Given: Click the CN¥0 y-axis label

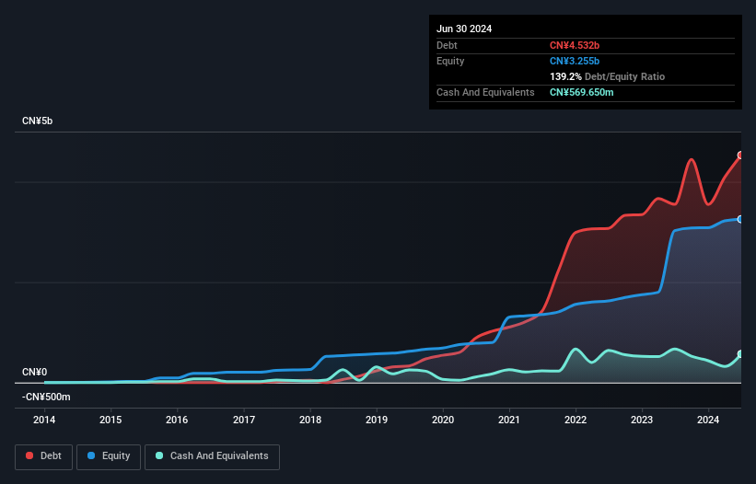Looking at the screenshot, I should [35, 373].
